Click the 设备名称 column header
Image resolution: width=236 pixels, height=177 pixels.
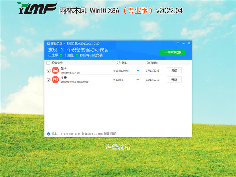point(58,63)
